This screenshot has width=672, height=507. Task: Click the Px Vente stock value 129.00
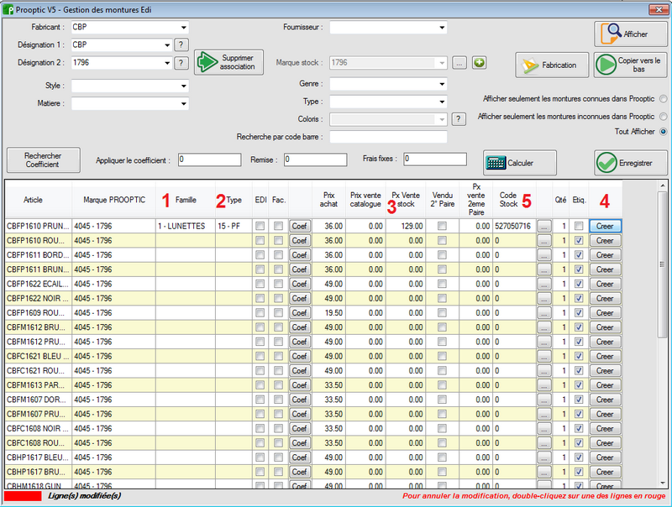(x=406, y=226)
